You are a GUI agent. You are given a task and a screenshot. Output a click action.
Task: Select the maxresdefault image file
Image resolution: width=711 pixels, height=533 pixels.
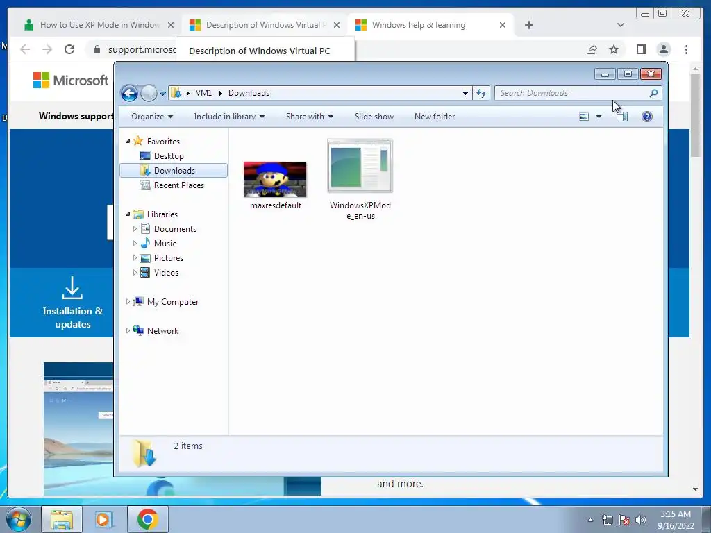point(275,185)
